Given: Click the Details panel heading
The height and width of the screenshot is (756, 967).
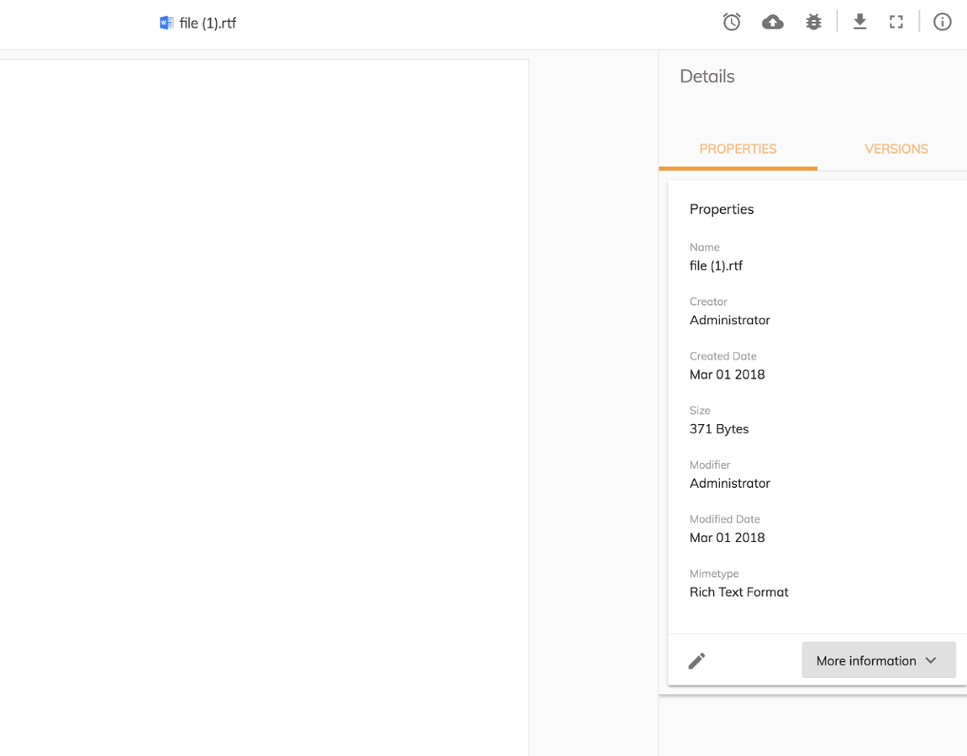Looking at the screenshot, I should click(707, 76).
